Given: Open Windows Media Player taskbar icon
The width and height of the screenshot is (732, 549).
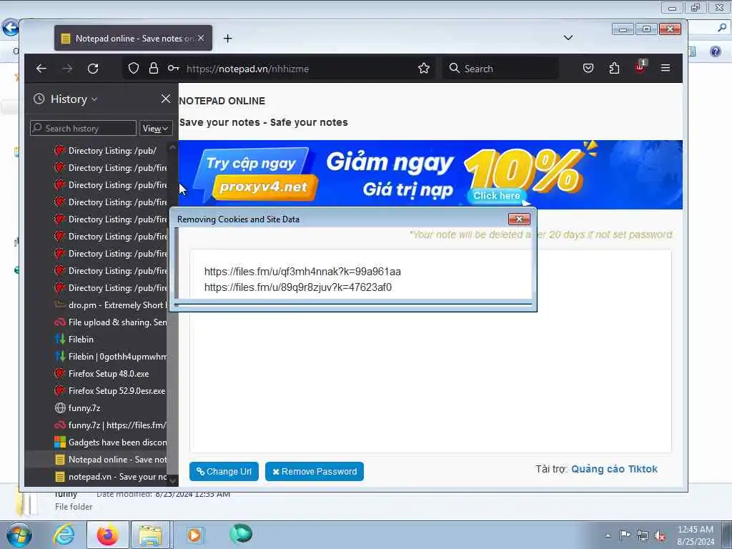Looking at the screenshot, I should point(194,535).
